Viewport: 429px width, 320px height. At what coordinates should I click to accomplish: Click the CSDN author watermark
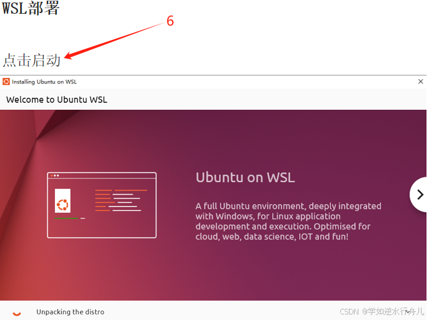click(381, 311)
